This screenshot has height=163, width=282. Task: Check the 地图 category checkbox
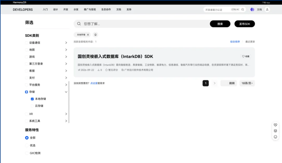(26, 50)
